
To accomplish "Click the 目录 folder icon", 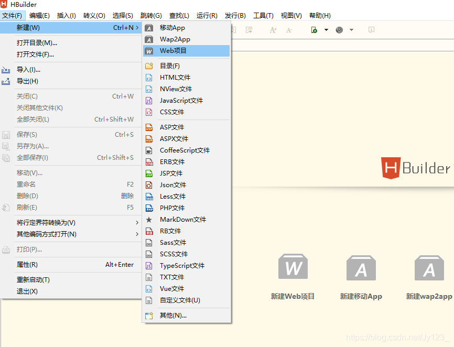I will [149, 66].
